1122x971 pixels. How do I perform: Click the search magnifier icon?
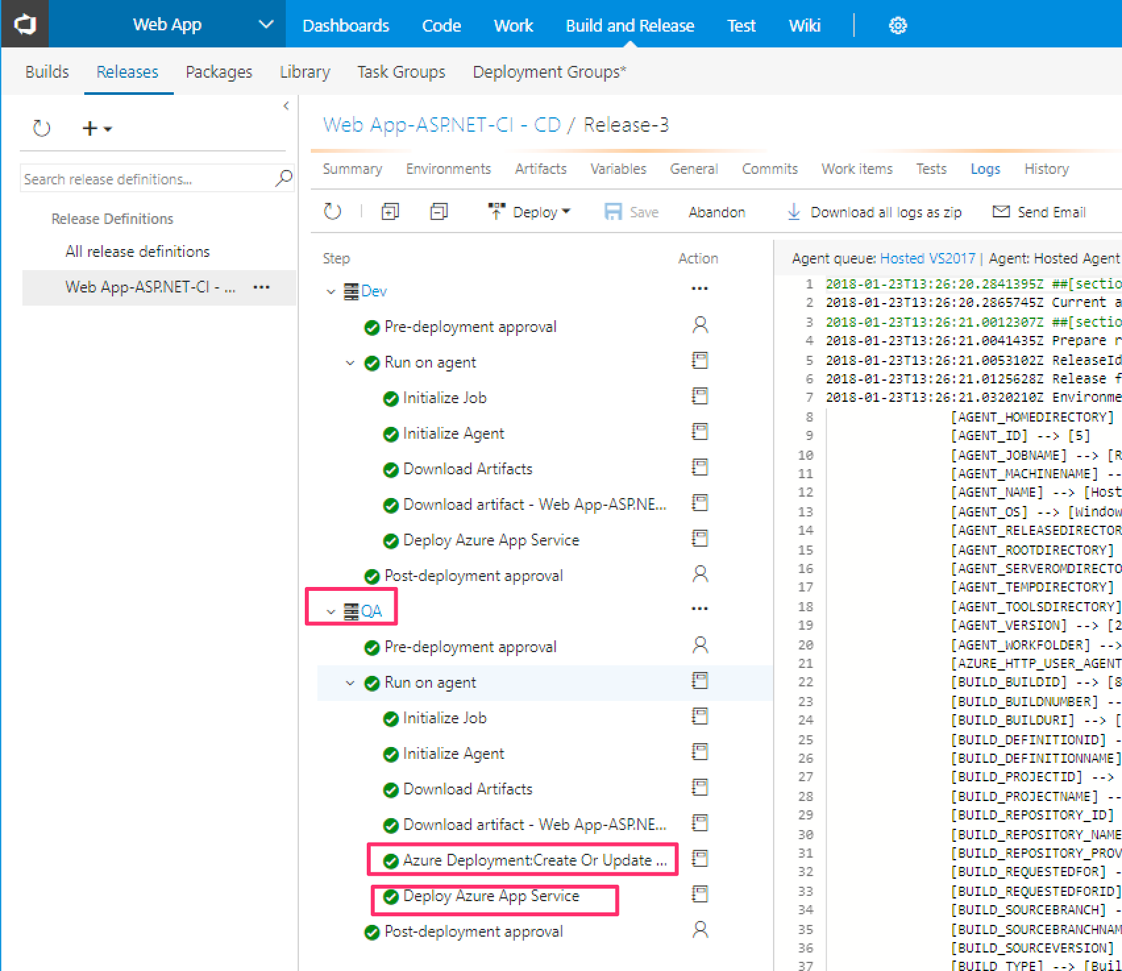pyautogui.click(x=284, y=178)
